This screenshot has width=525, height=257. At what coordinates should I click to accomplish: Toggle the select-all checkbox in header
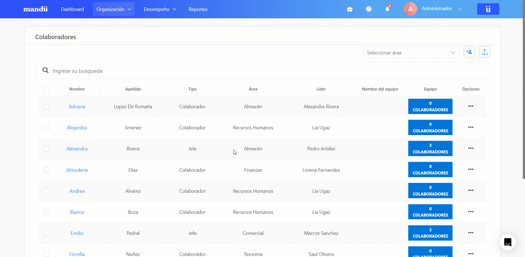click(x=46, y=89)
